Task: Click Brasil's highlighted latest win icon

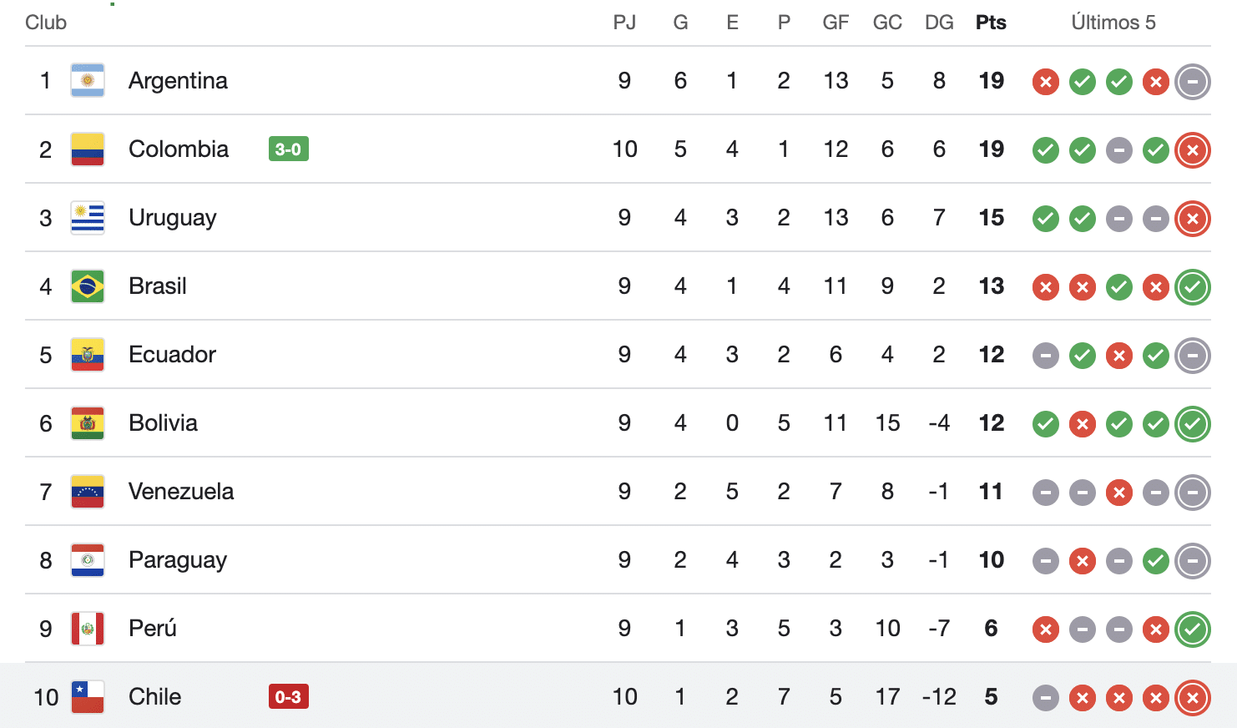Action: pyautogui.click(x=1192, y=287)
